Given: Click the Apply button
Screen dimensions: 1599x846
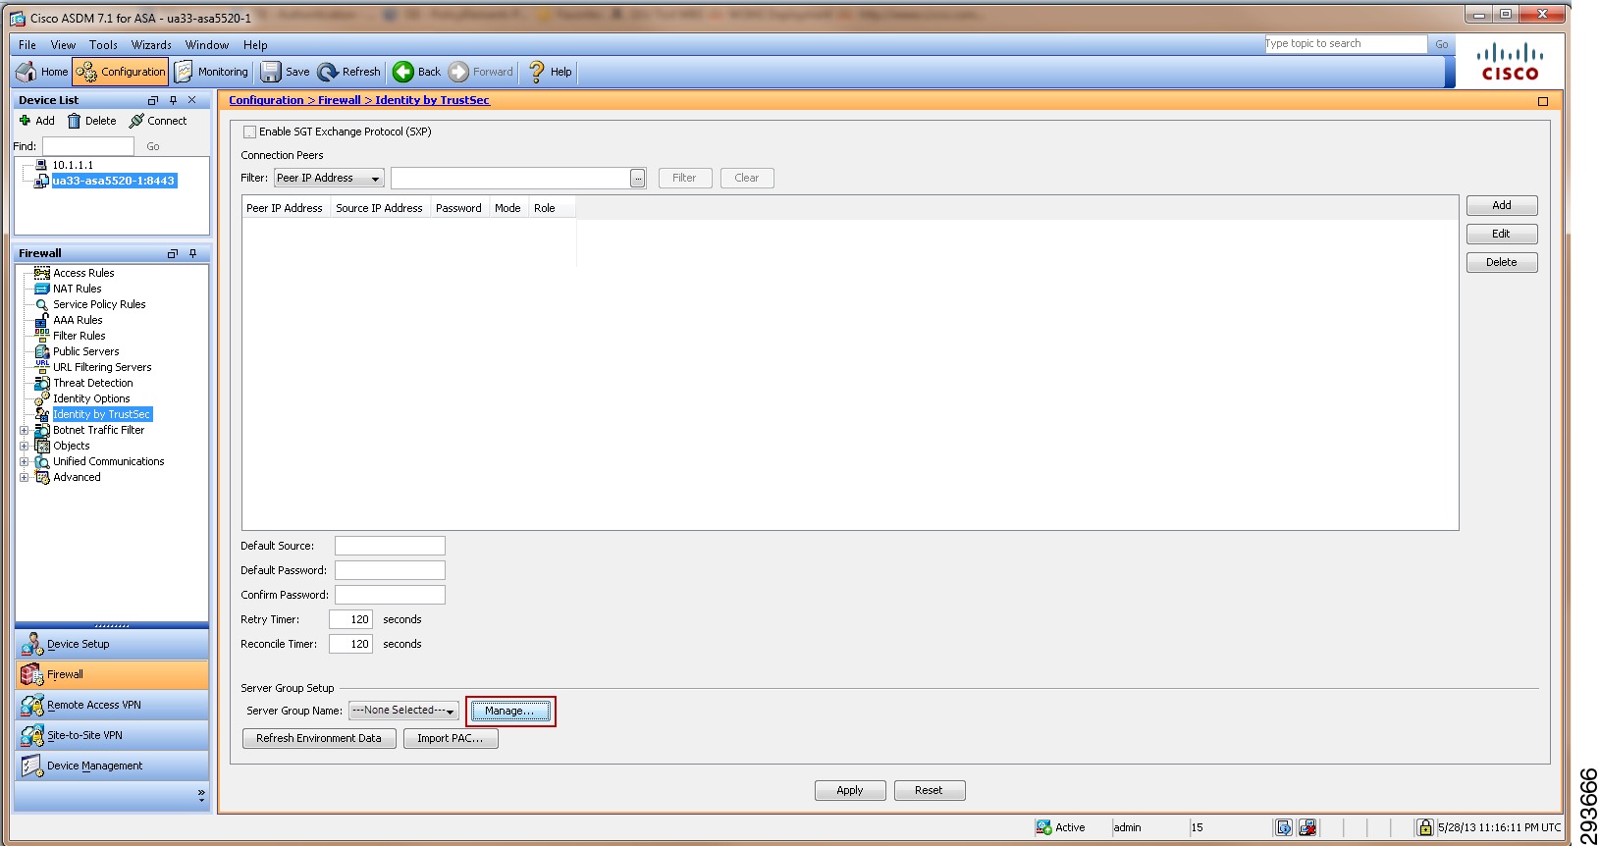Looking at the screenshot, I should (850, 790).
